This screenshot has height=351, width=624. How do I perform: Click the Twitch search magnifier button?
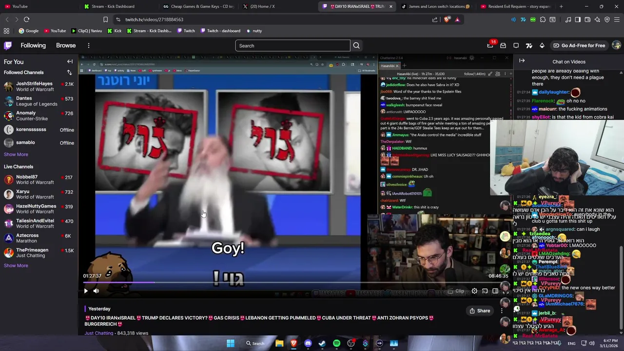point(356,46)
